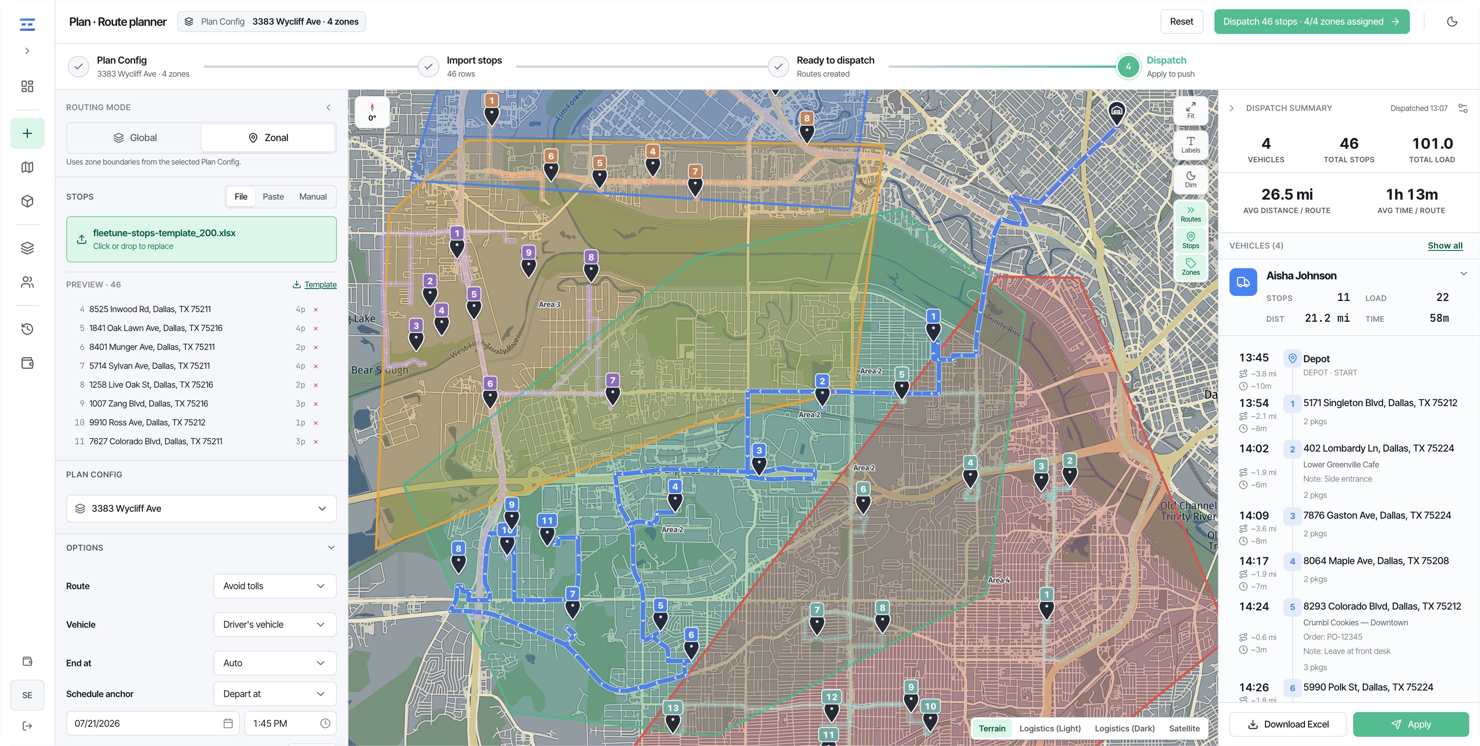Go to Plan Config step

(x=129, y=67)
